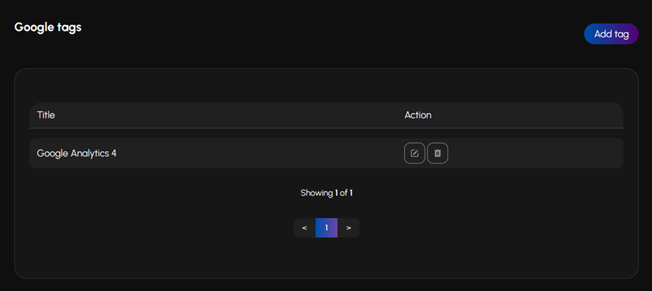Delete the Google Analytics 4 tag
Image resolution: width=652 pixels, height=291 pixels.
coord(437,153)
